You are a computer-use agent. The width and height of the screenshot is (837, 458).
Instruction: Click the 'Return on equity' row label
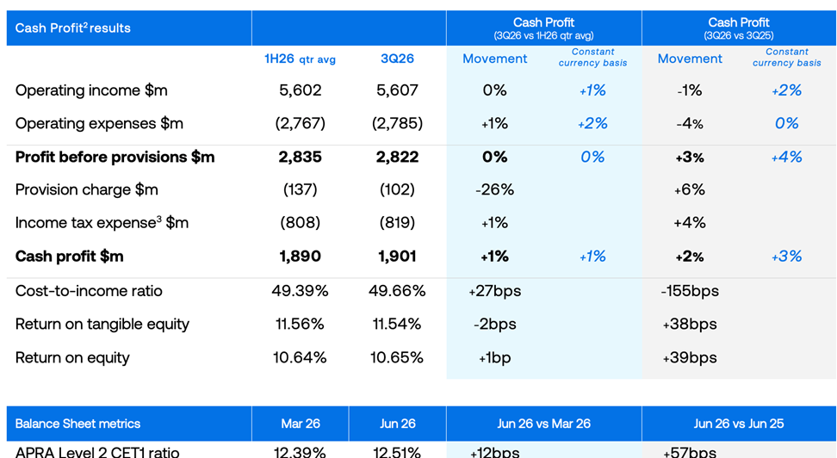coord(72,357)
